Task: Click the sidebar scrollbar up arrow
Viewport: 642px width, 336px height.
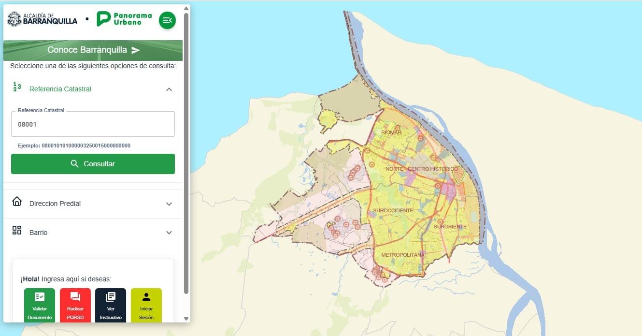Action: 186,8
